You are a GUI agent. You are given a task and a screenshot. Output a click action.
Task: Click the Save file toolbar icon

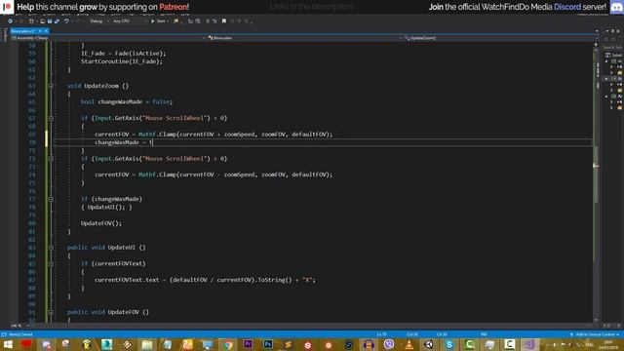50,21
